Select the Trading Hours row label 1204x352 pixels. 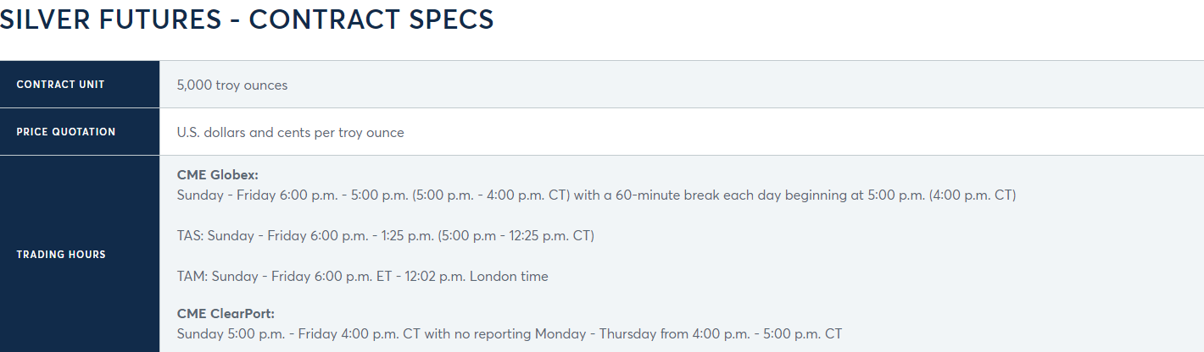coord(61,255)
